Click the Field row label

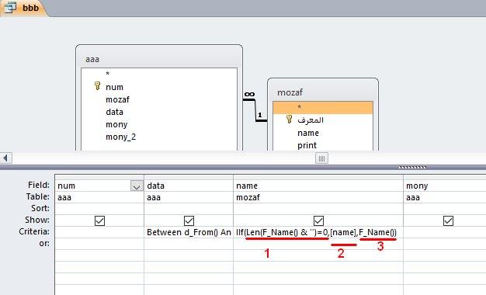pos(39,185)
